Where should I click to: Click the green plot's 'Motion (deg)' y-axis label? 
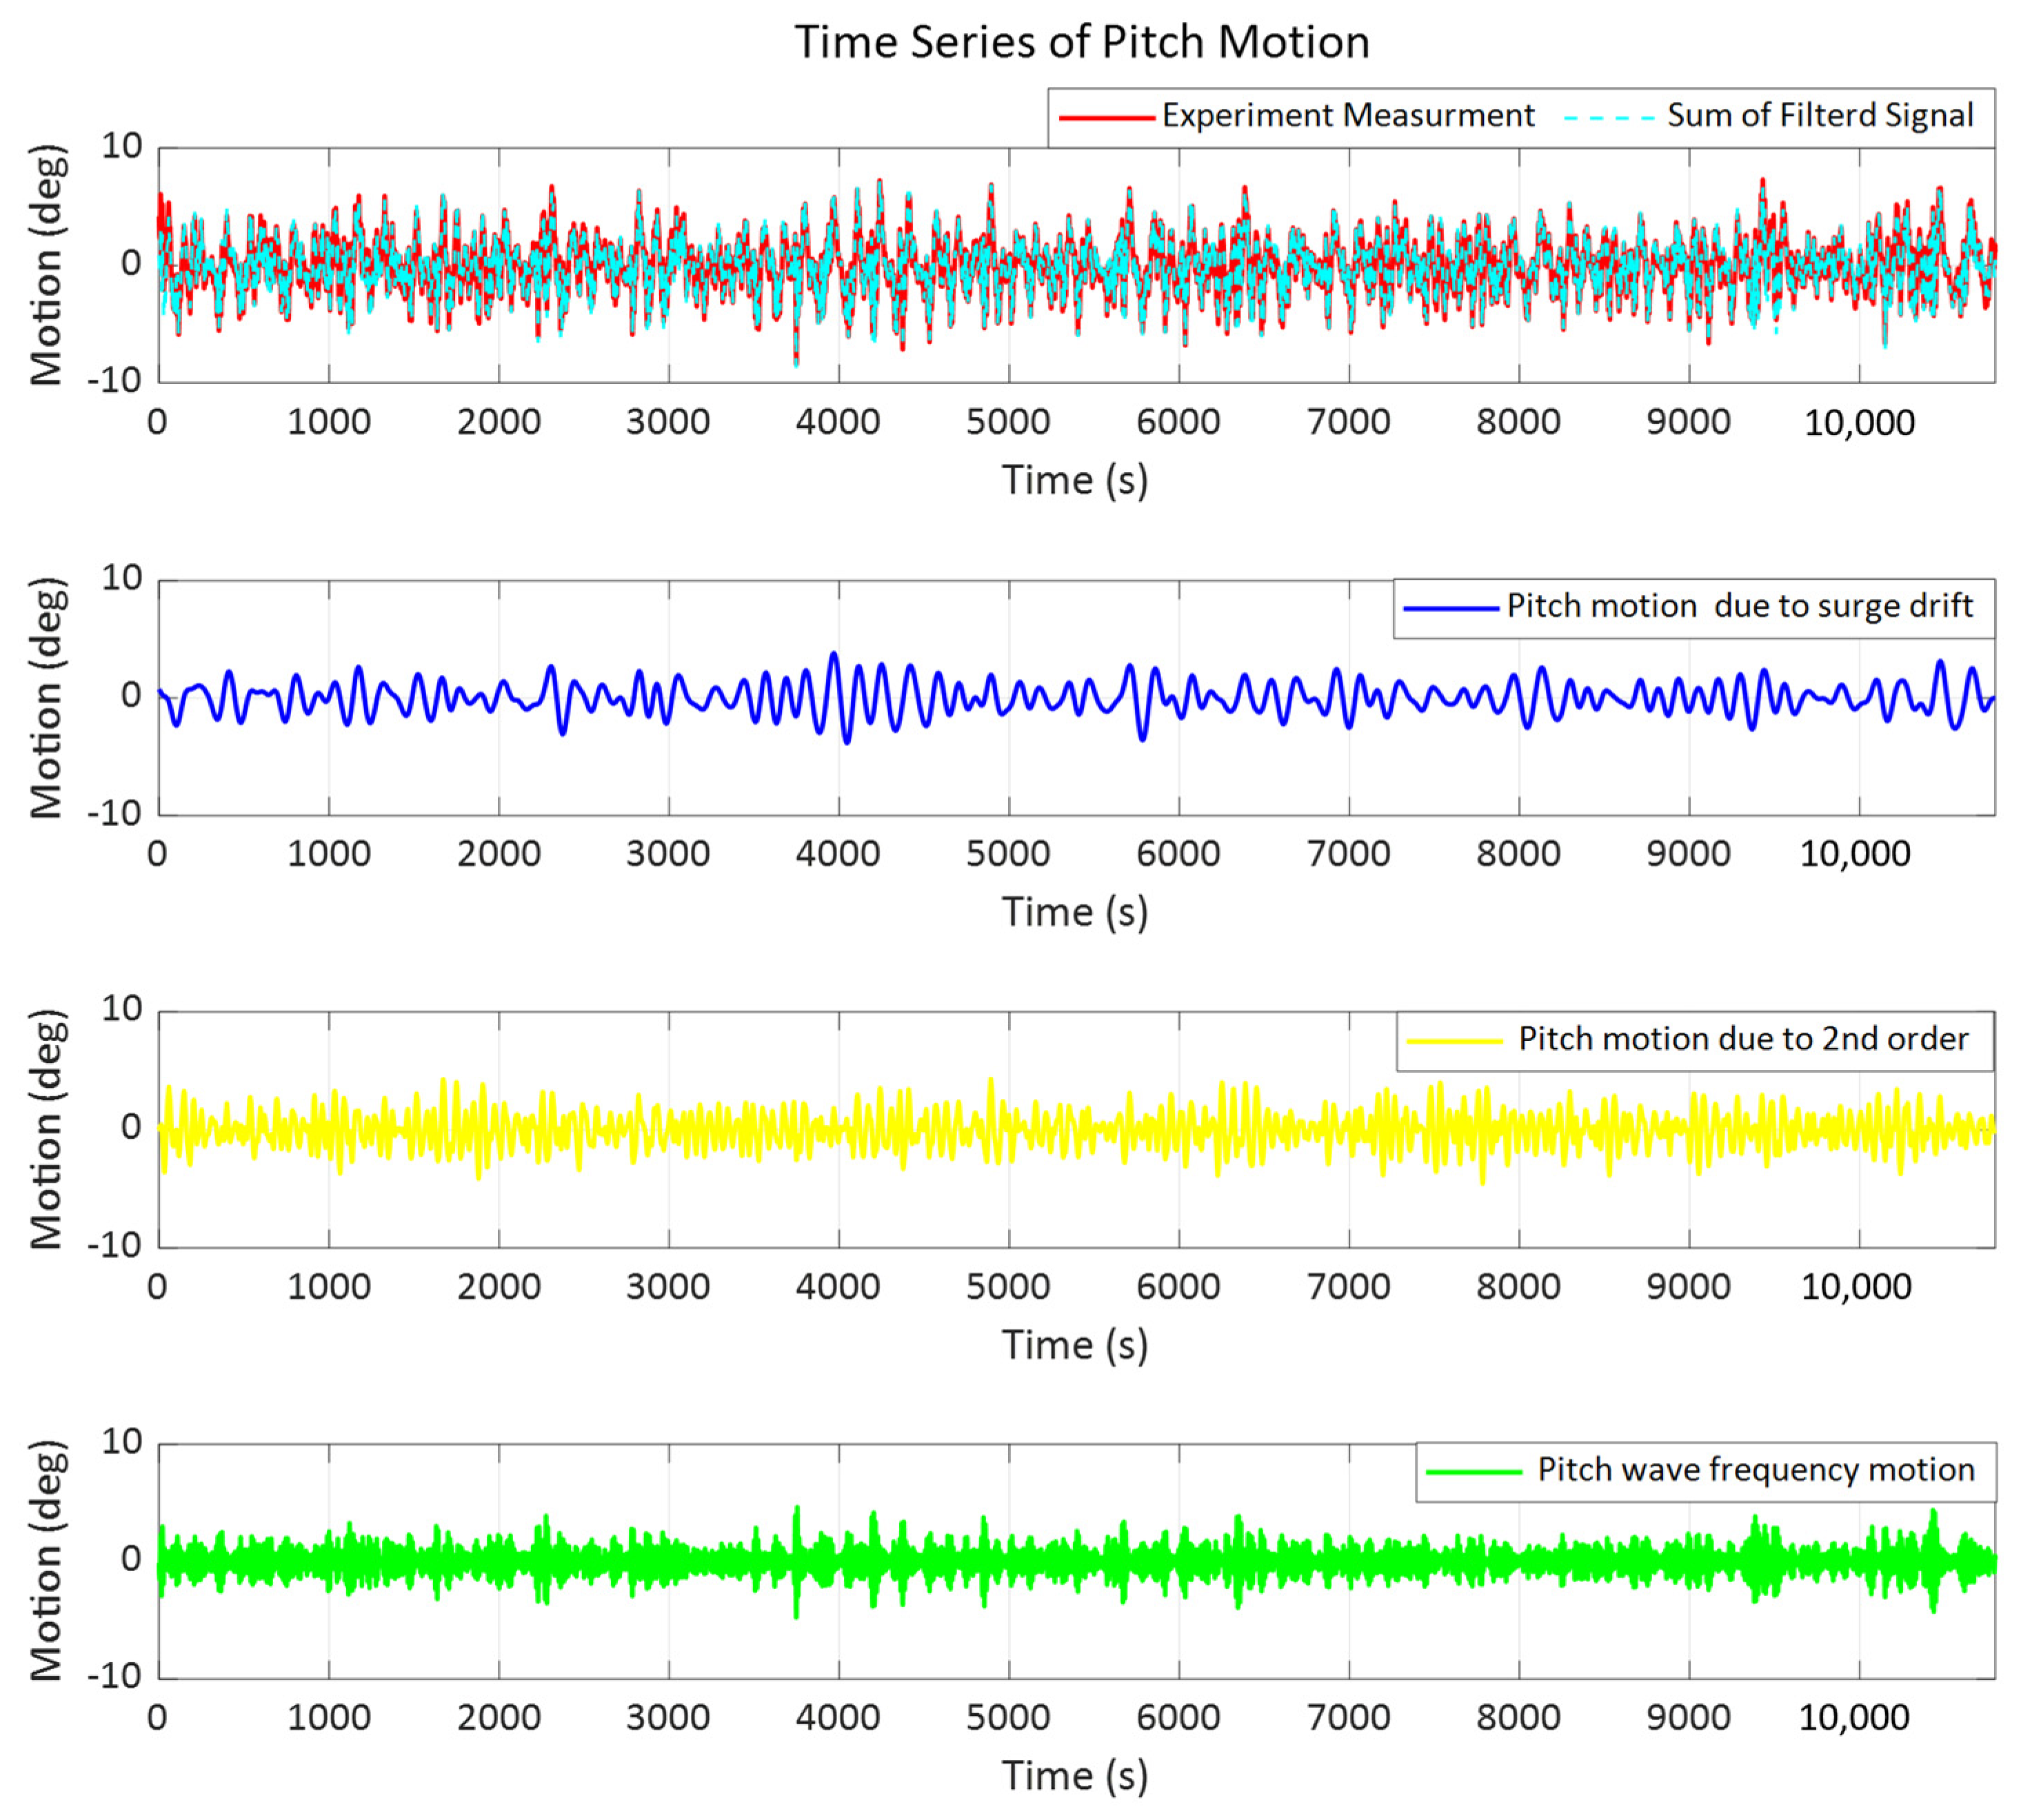(x=46, y=1560)
